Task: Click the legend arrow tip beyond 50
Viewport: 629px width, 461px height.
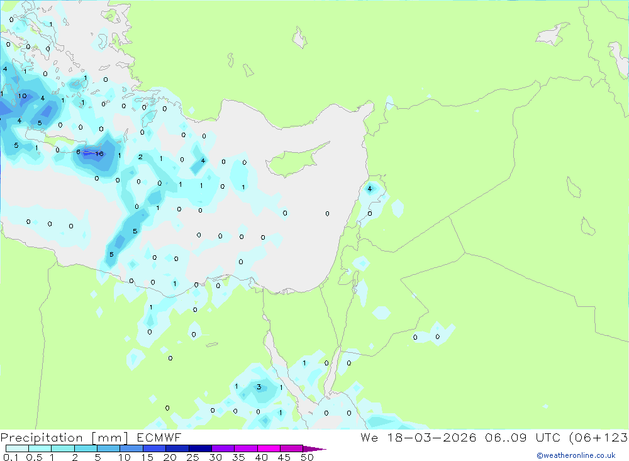Action: point(315,449)
